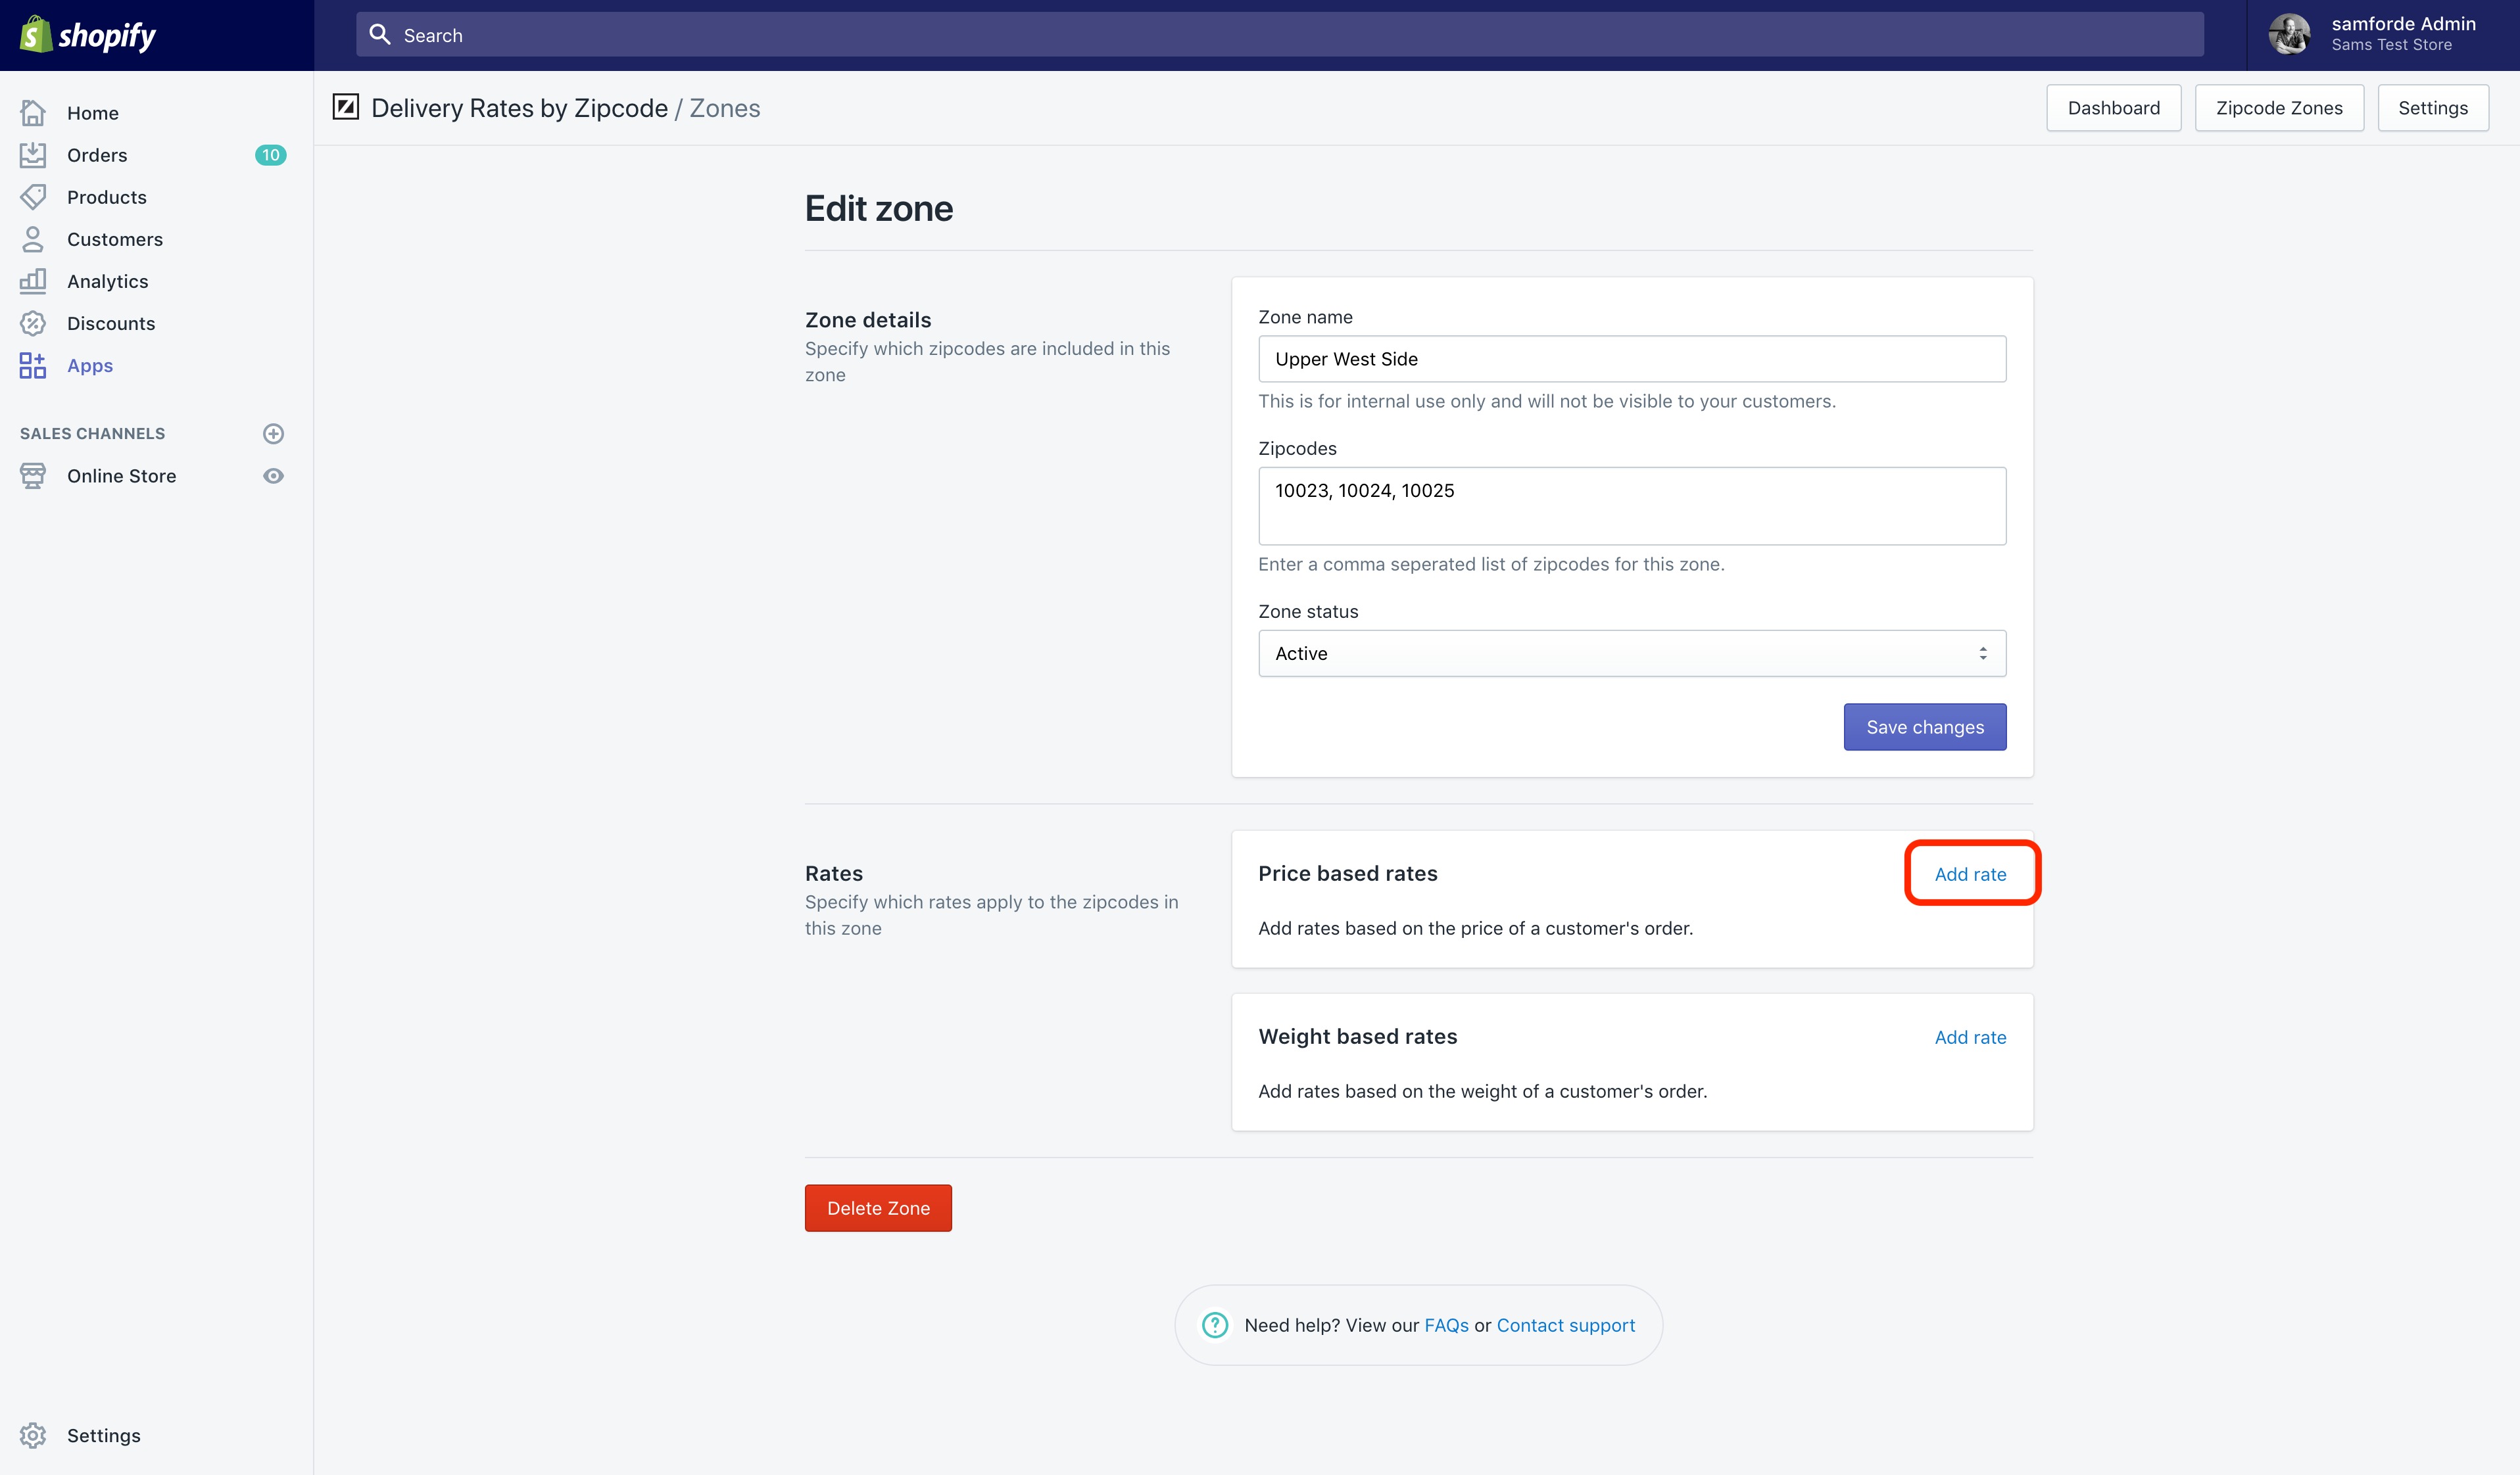Viewport: 2520px width, 1475px height.
Task: Open the Contact support link
Action: coord(1565,1325)
